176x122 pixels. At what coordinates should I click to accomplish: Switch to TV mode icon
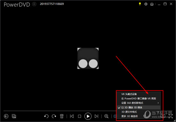152,4
